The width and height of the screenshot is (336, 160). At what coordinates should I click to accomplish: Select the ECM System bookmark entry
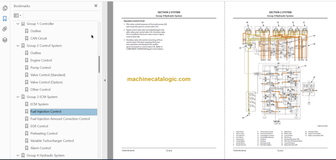click(x=39, y=104)
